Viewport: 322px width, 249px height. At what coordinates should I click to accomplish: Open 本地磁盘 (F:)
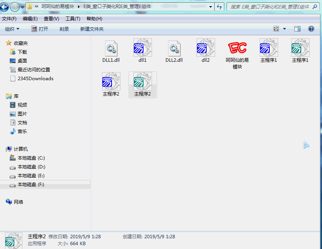31,185
